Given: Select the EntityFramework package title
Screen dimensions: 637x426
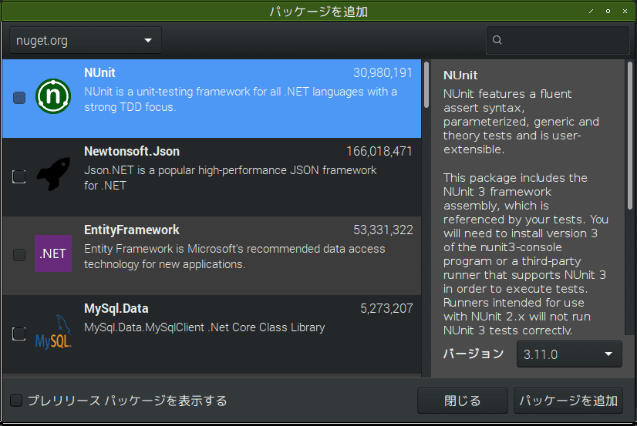Looking at the screenshot, I should coord(132,230).
